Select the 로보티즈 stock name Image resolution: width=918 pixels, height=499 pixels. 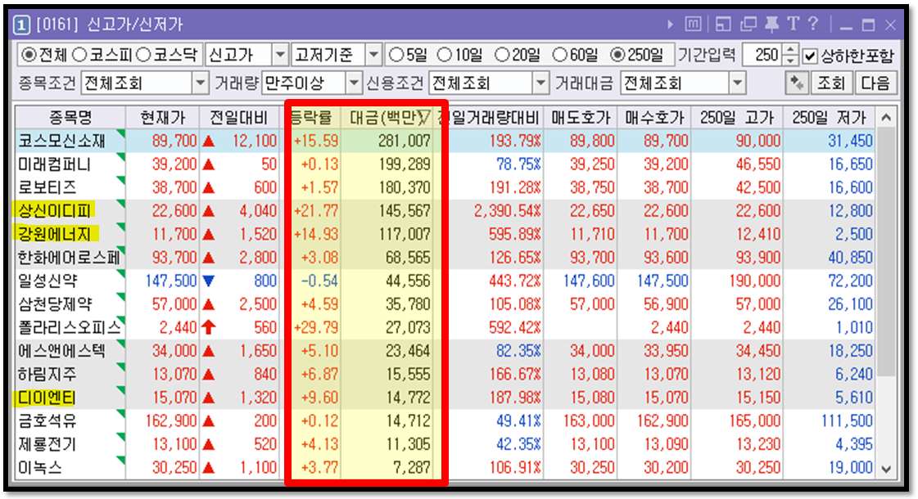coord(47,188)
